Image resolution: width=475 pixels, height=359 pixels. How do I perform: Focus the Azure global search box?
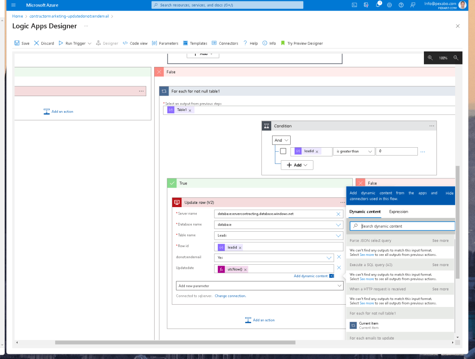(x=227, y=5)
